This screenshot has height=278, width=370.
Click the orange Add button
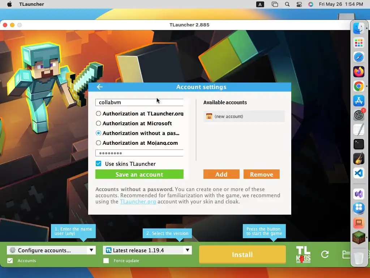[x=221, y=174]
